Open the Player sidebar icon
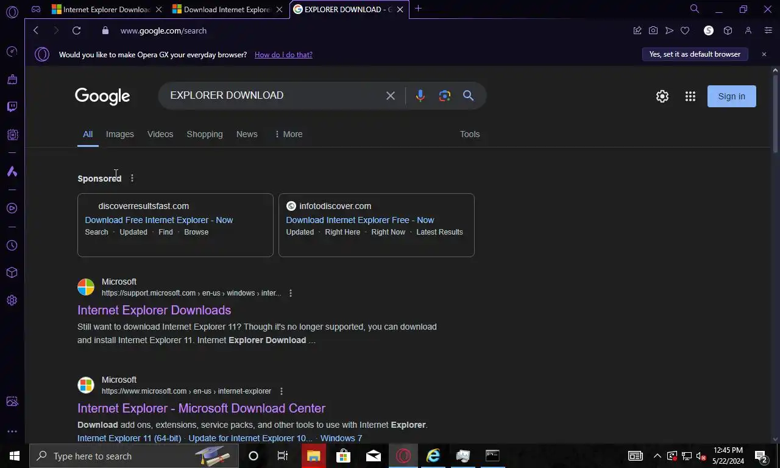 [12, 208]
